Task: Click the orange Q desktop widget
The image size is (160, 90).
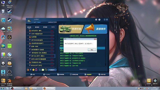Action: tap(149, 81)
